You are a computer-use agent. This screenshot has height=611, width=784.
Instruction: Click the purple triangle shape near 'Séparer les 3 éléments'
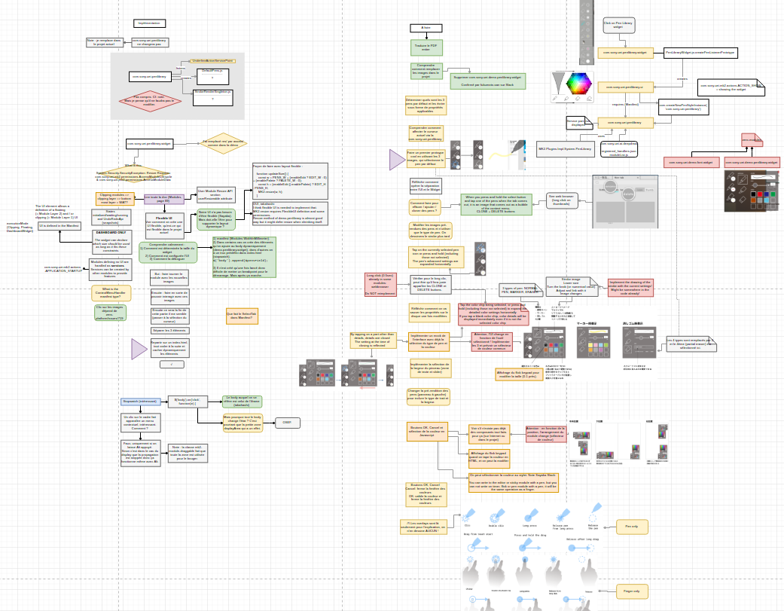pyautogui.click(x=139, y=348)
